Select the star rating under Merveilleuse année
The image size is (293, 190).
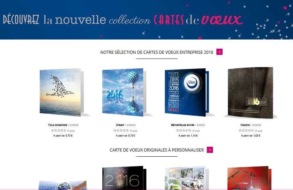coord(184,130)
